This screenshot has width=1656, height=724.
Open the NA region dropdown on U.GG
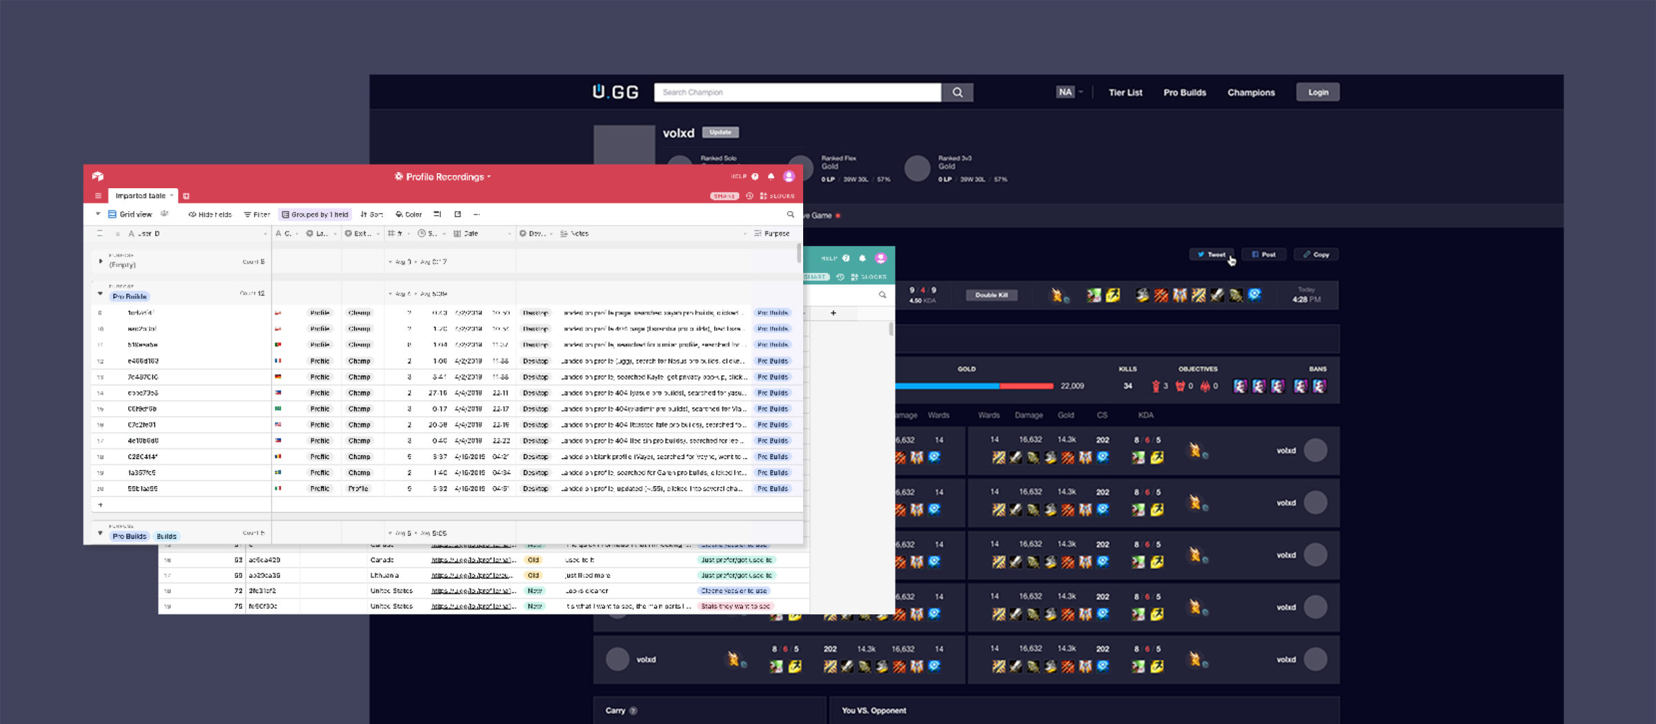pos(1069,92)
